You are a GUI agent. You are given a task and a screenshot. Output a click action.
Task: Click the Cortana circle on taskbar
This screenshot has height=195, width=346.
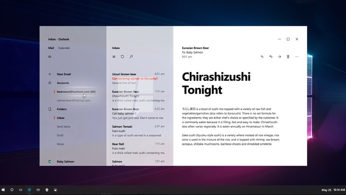coord(12,190)
